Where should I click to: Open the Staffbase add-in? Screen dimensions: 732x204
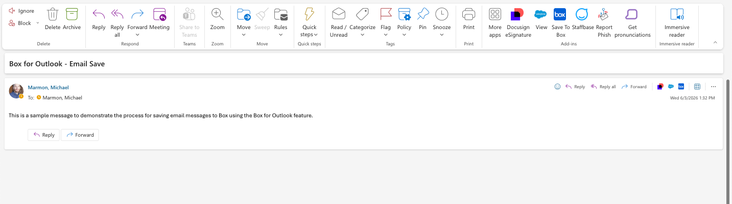pyautogui.click(x=582, y=19)
